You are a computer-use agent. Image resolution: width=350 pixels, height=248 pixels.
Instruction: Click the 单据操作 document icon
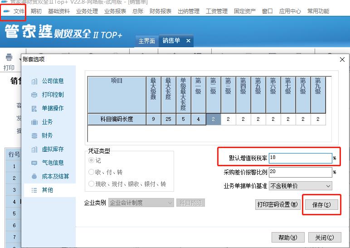click(x=34, y=109)
